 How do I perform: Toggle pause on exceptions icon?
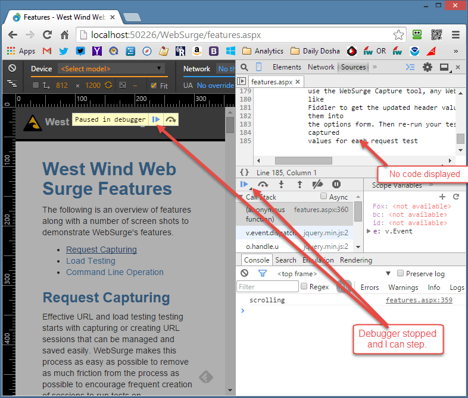pyautogui.click(x=336, y=184)
